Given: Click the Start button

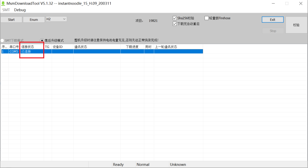Looking at the screenshot, I should tap(11, 20).
